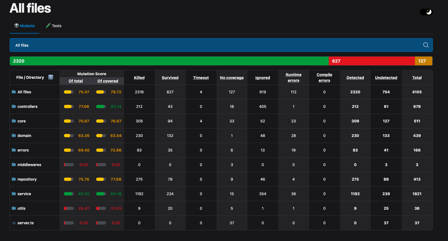Sort by the Of total score column

[x=76, y=81]
